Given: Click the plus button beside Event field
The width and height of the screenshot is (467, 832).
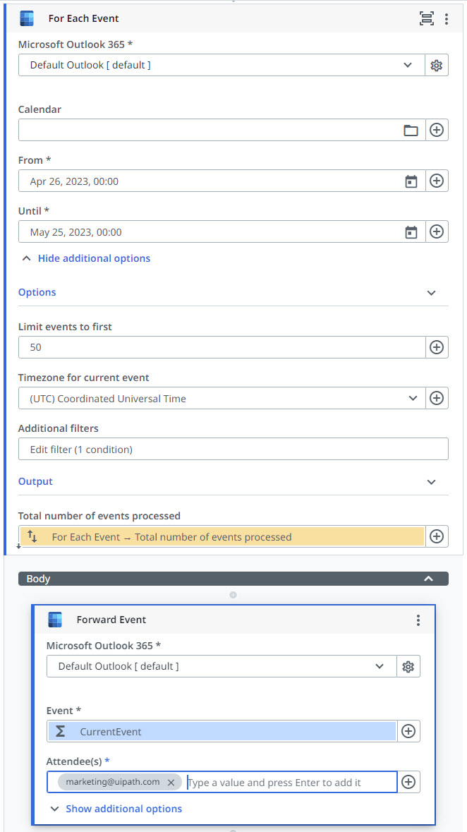Looking at the screenshot, I should (x=408, y=731).
